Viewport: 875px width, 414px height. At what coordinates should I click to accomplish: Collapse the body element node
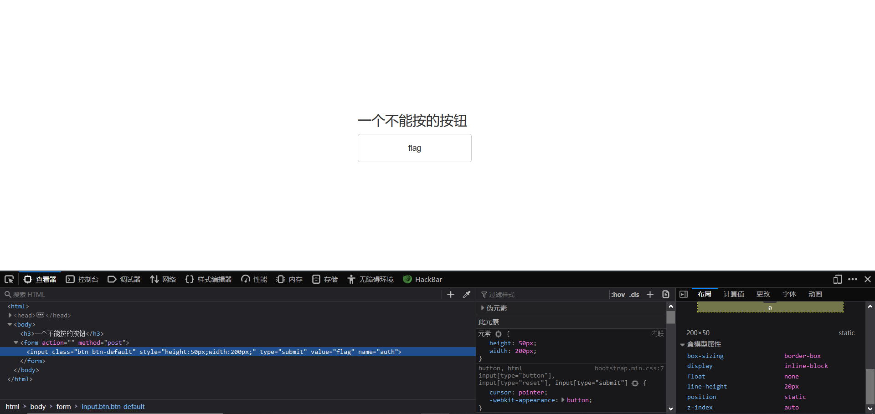tap(10, 324)
